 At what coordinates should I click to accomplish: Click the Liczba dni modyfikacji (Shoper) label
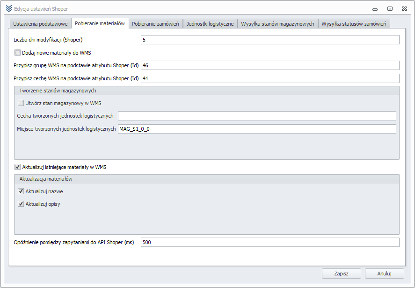coord(48,40)
